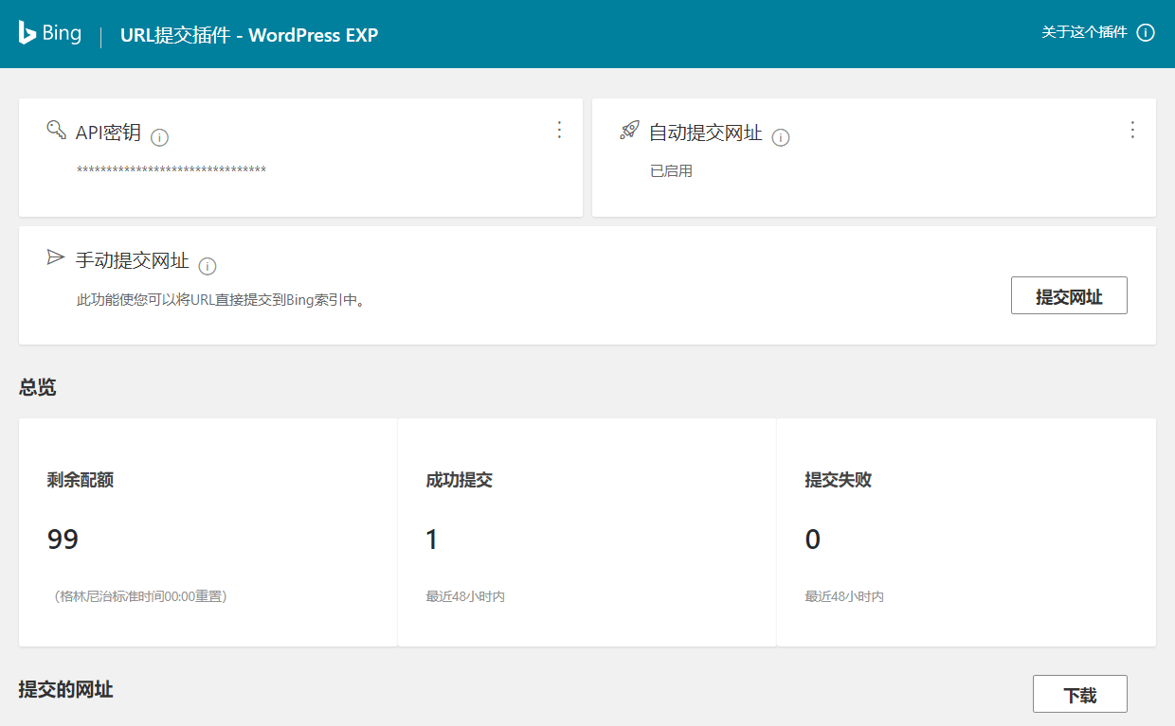Click the URL提交插件 - WordPress EXP title
The width and height of the screenshot is (1175, 726).
[x=249, y=35]
